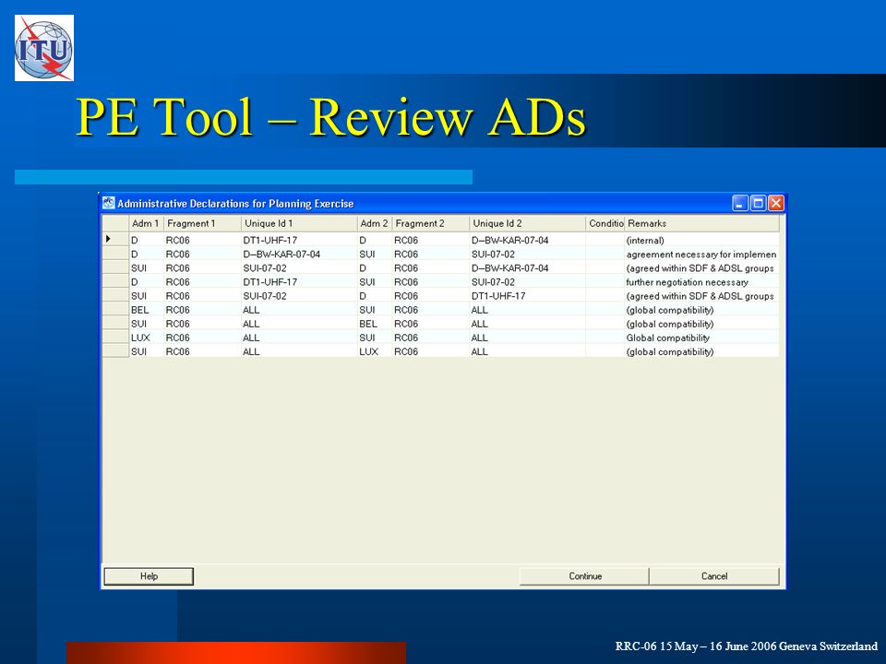Click the Fragment 2 RC06 cell in the "(internal)" row

pyautogui.click(x=431, y=240)
